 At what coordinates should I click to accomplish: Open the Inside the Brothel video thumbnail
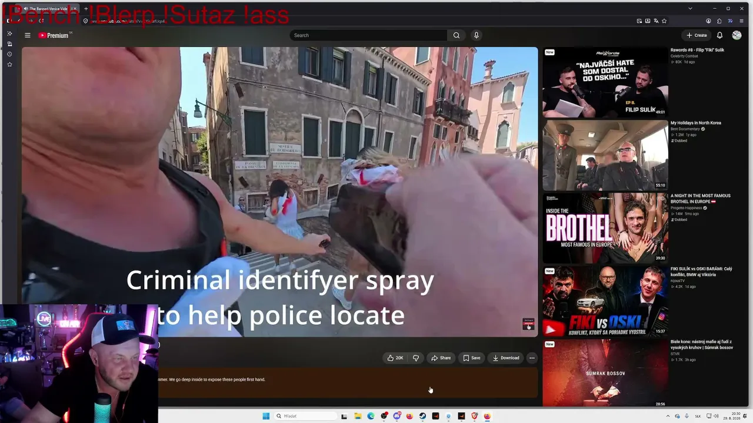(x=605, y=228)
